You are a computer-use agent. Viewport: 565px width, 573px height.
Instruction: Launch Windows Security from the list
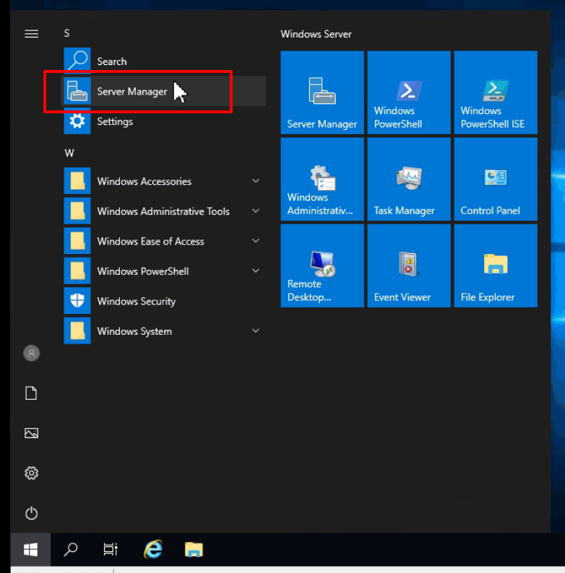(164, 301)
